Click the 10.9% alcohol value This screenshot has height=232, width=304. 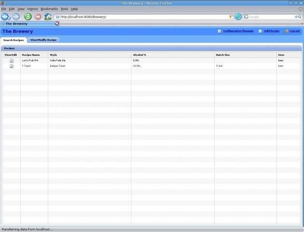coord(137,66)
